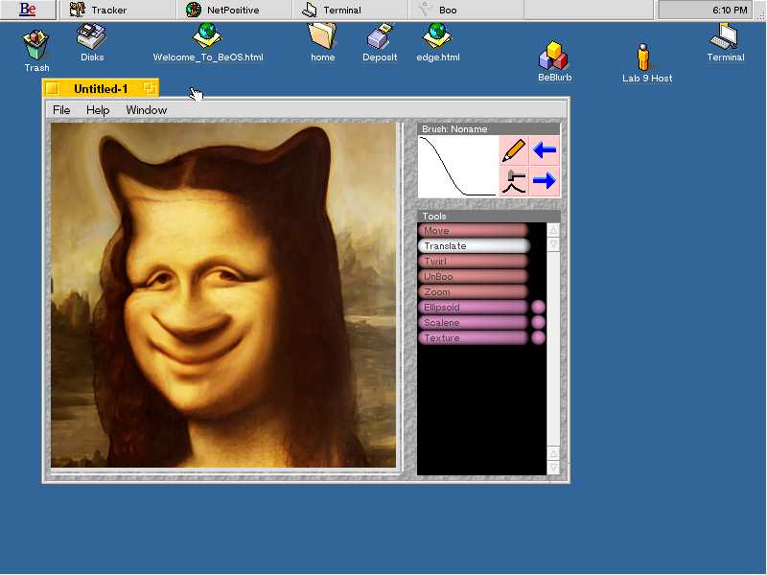Select the stick figure brush icon
This screenshot has height=575, width=767.
point(514,181)
